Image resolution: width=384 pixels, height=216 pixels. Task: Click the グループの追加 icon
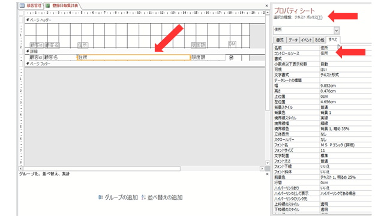[x=100, y=197]
